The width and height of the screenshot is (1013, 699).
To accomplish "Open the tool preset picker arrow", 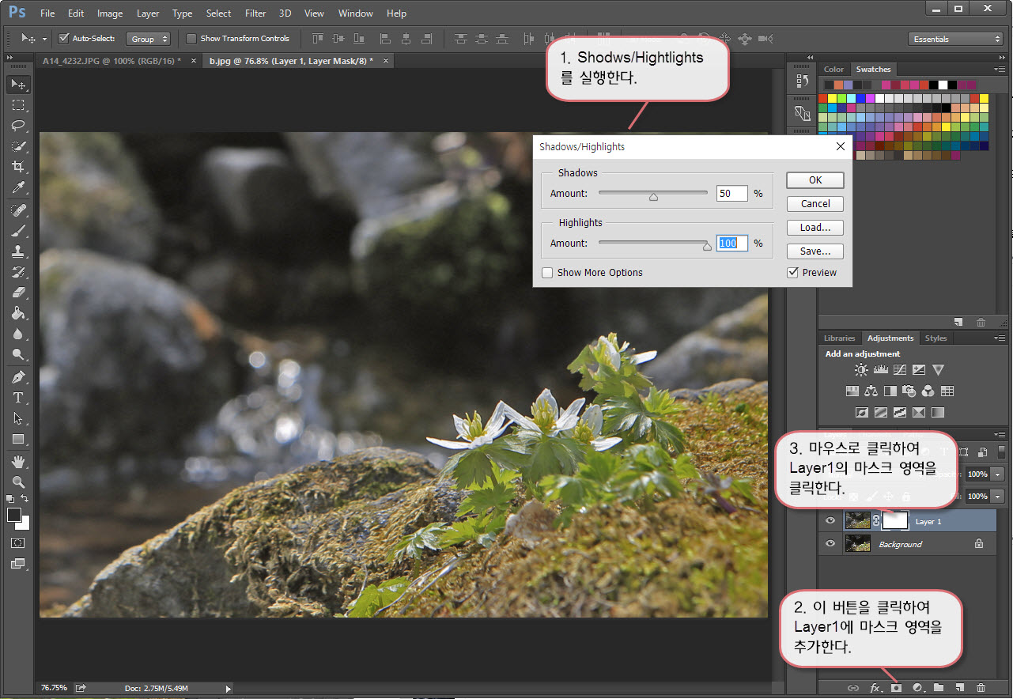I will [44, 39].
